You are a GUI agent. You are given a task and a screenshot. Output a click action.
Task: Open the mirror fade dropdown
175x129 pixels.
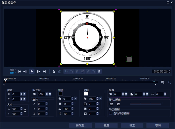coord(147,94)
